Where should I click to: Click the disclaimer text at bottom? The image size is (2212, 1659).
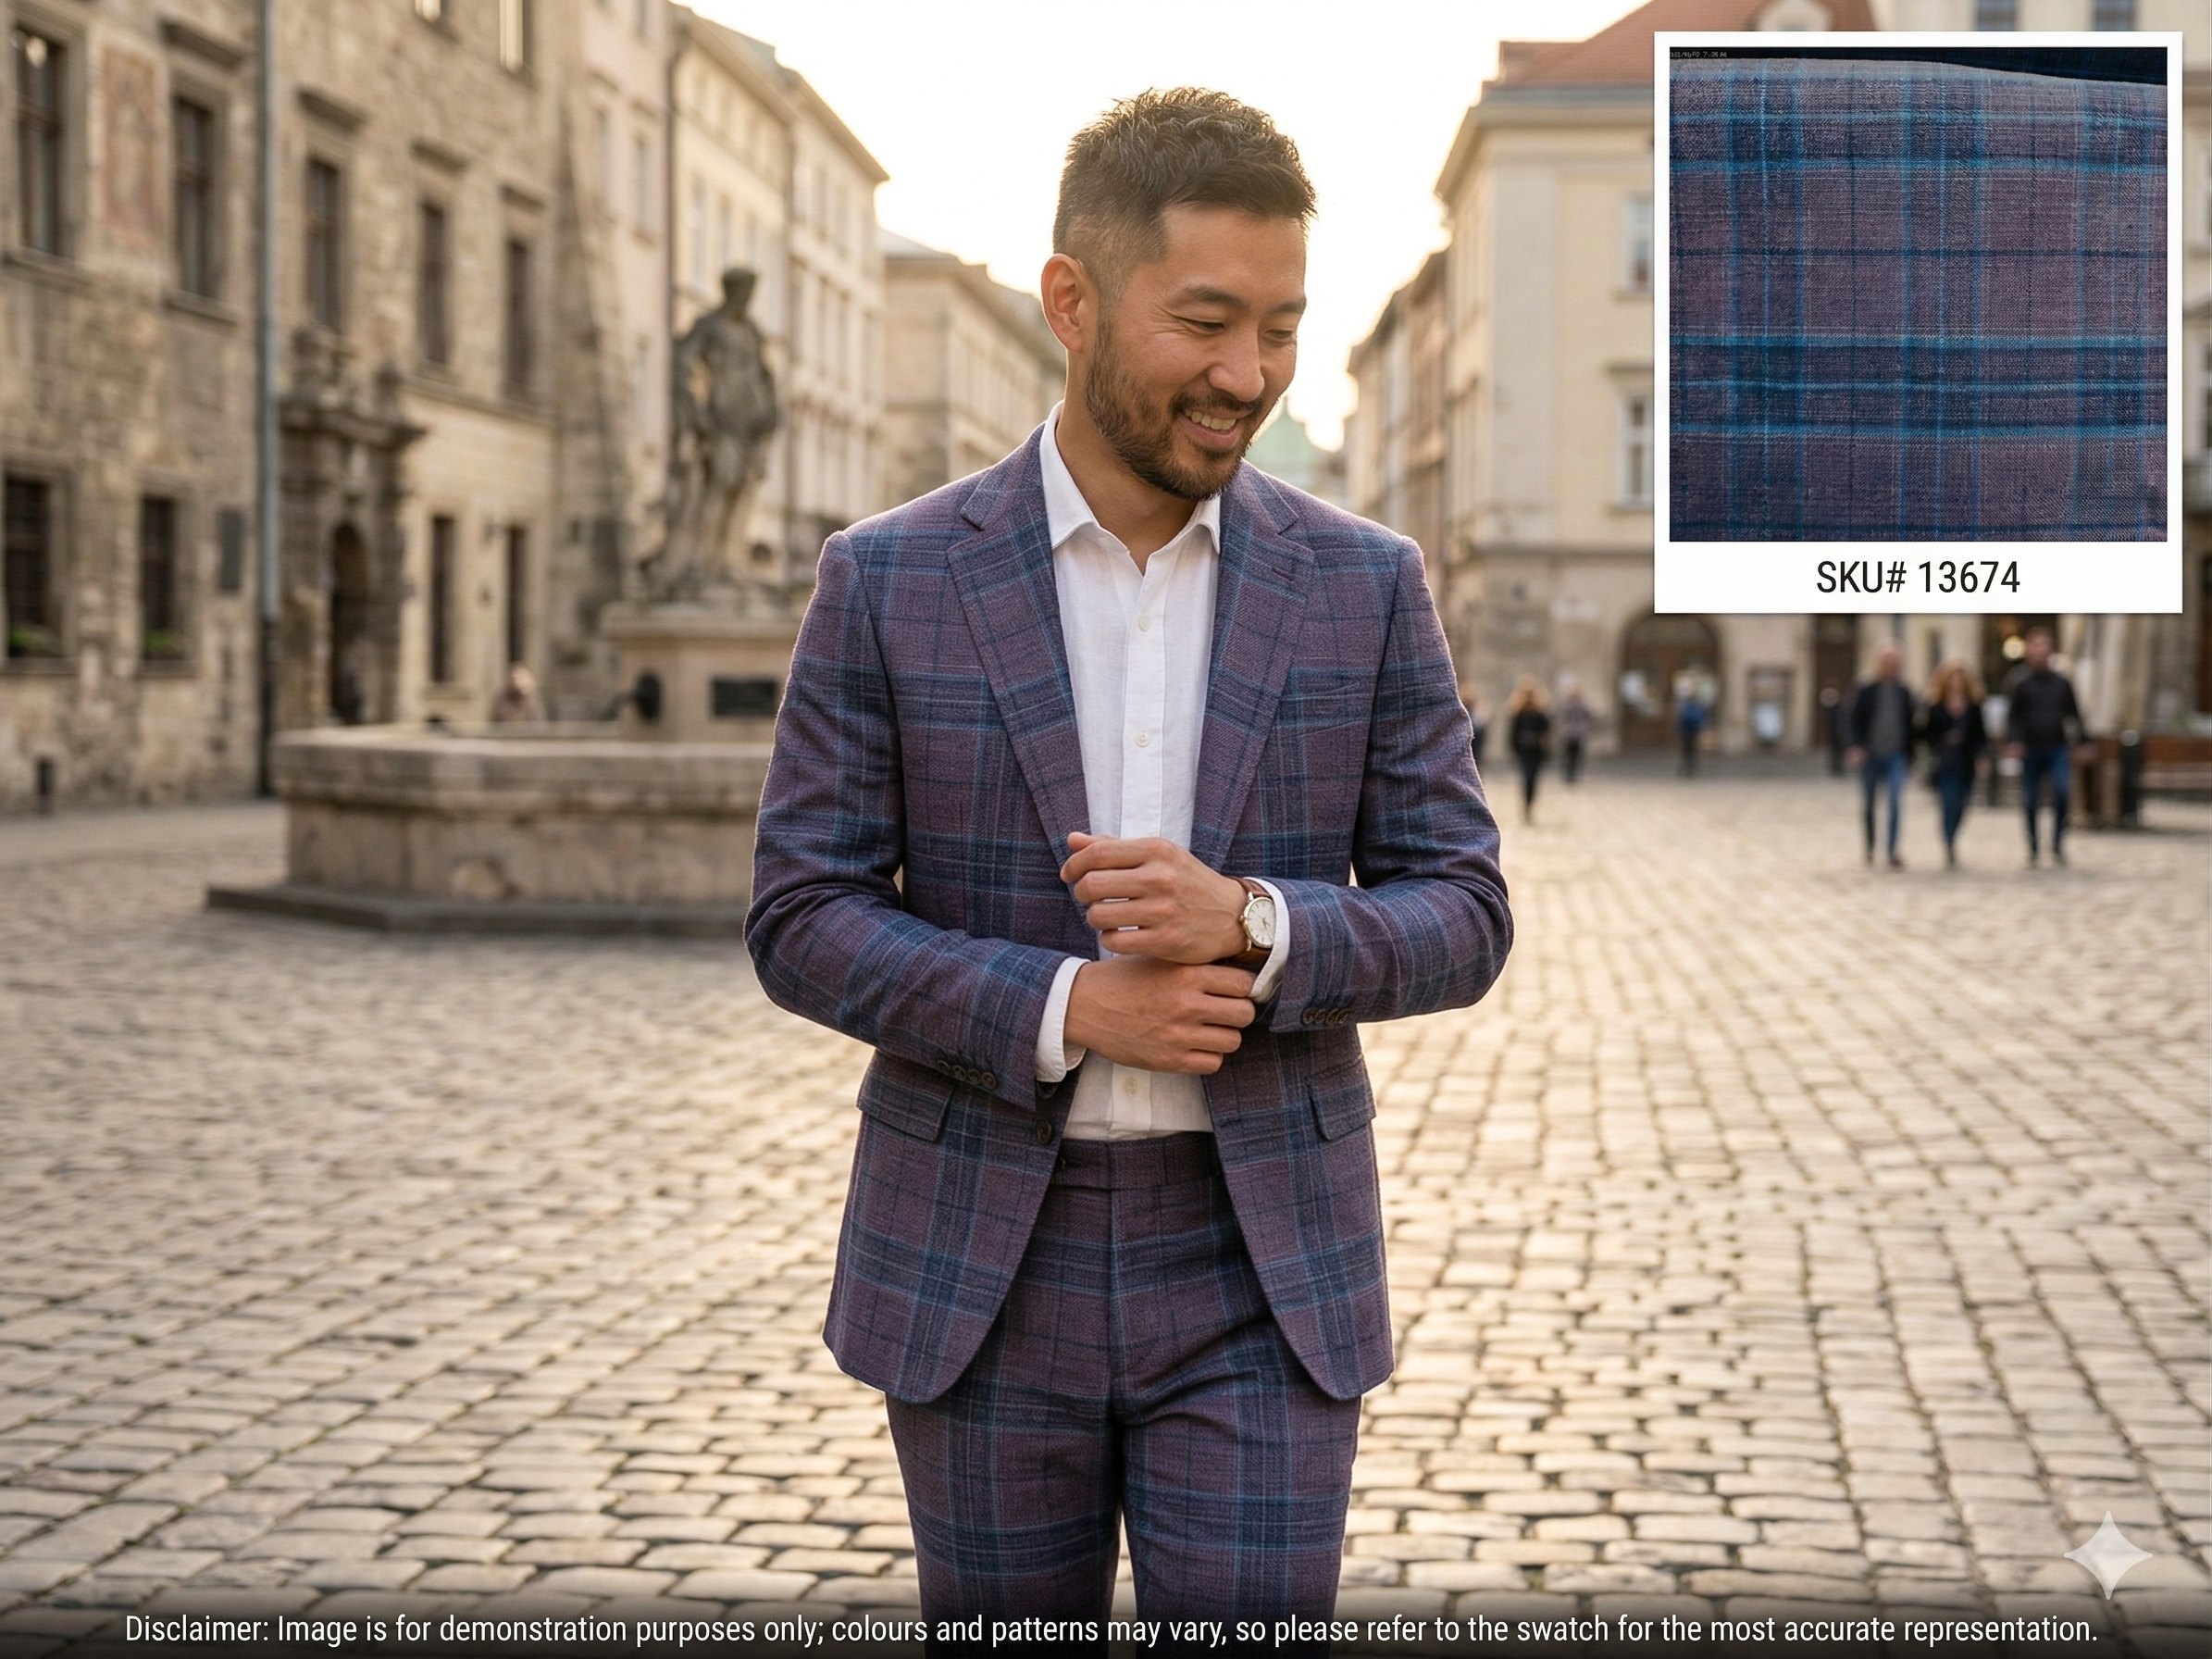[1110, 1628]
